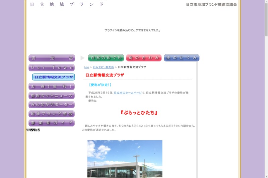
Task: Click the visitor counter digits
Action: click(x=33, y=130)
